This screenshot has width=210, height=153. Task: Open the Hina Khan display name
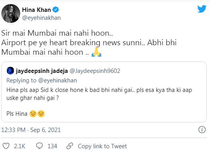click(36, 10)
